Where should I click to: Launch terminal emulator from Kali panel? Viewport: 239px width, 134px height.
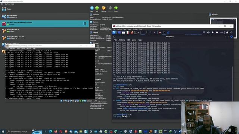136,32
